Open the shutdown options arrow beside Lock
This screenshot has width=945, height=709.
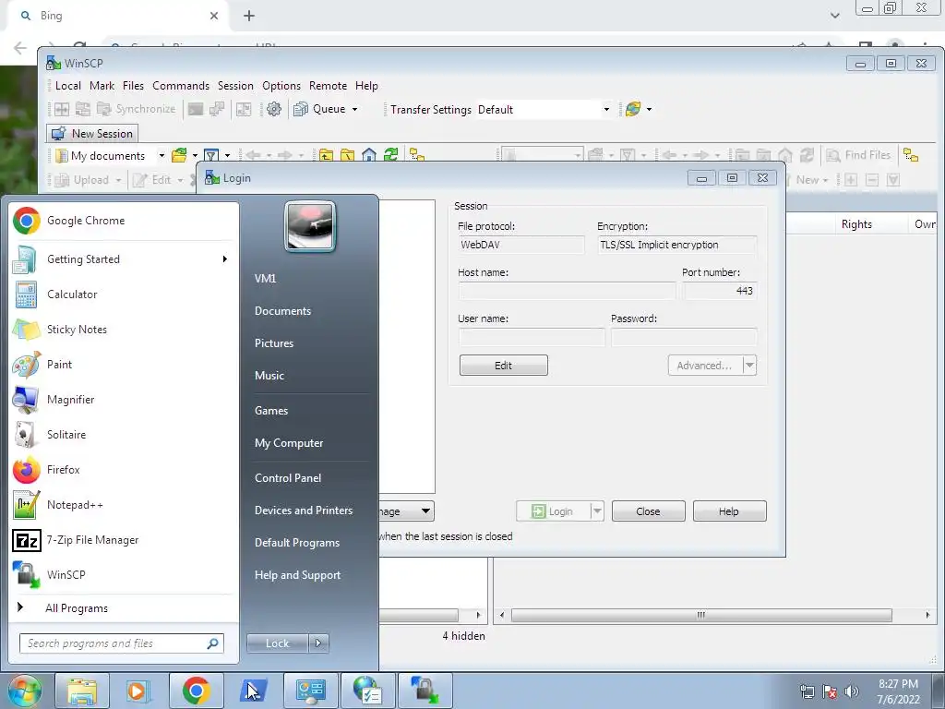(x=318, y=643)
